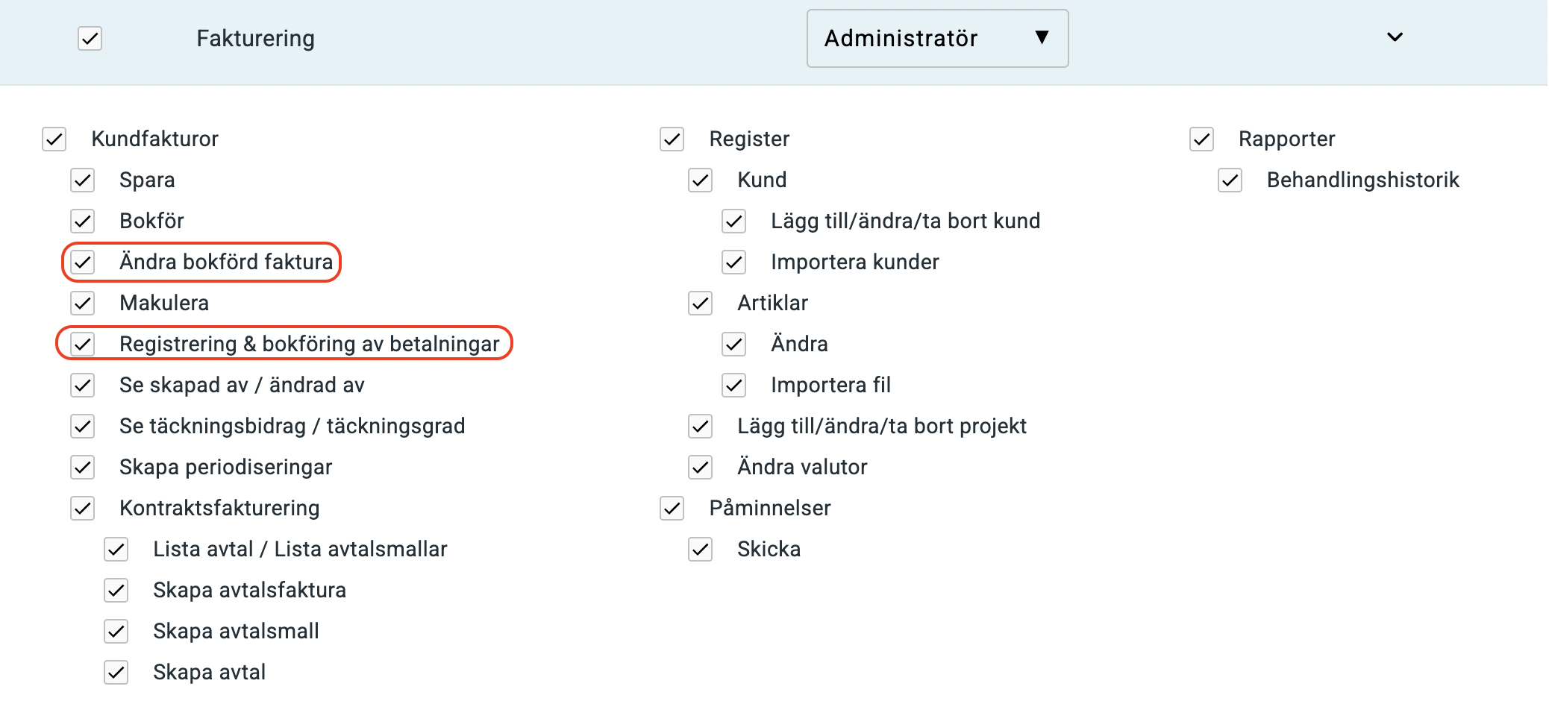Uncheck the Behandlingshistorik permission

point(1229,180)
